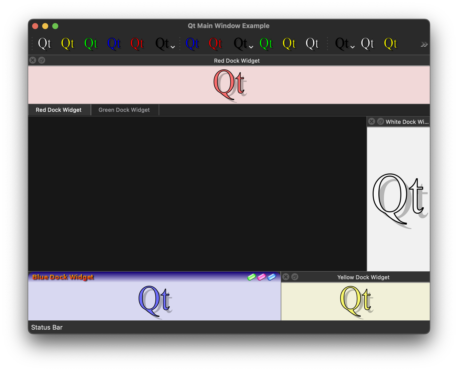Float the Red Dock Widget
Screen dimensions: 458x371
coord(42,60)
